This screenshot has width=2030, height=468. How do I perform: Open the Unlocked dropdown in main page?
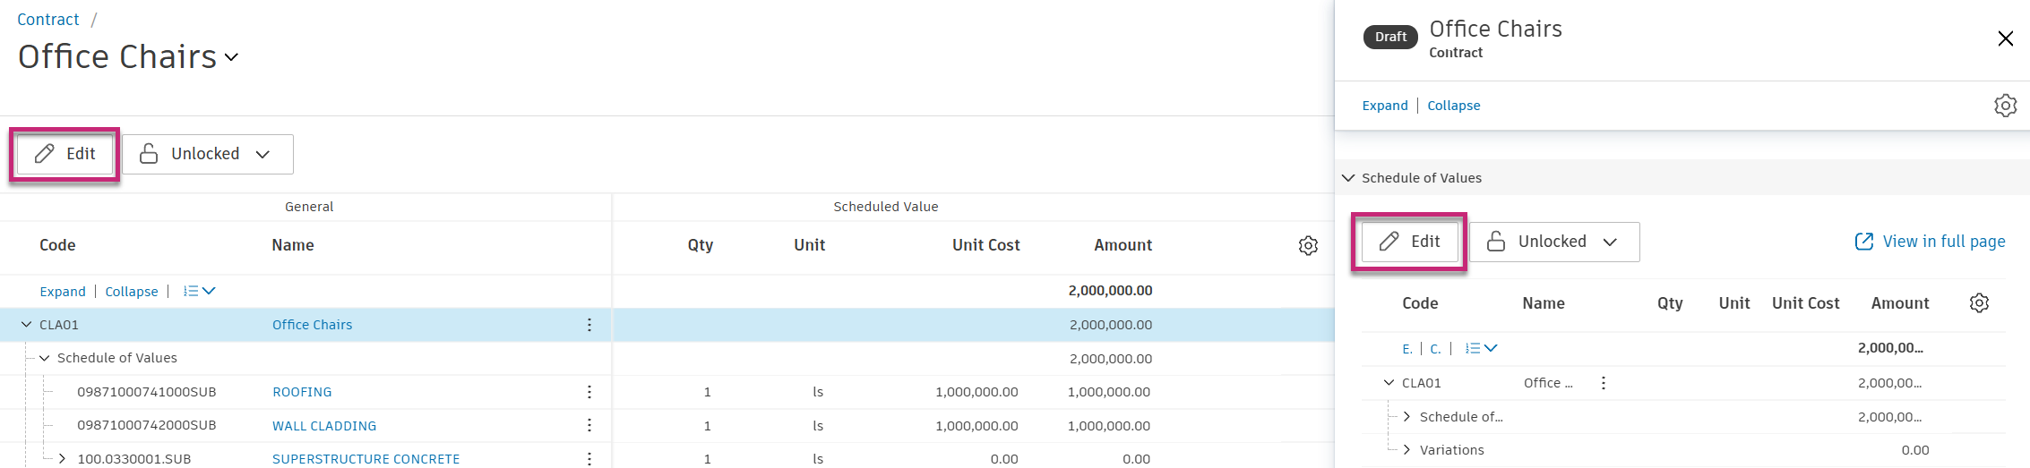click(x=208, y=154)
